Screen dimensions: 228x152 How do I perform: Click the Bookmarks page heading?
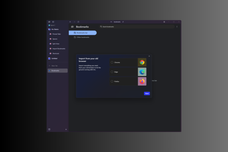82,27
